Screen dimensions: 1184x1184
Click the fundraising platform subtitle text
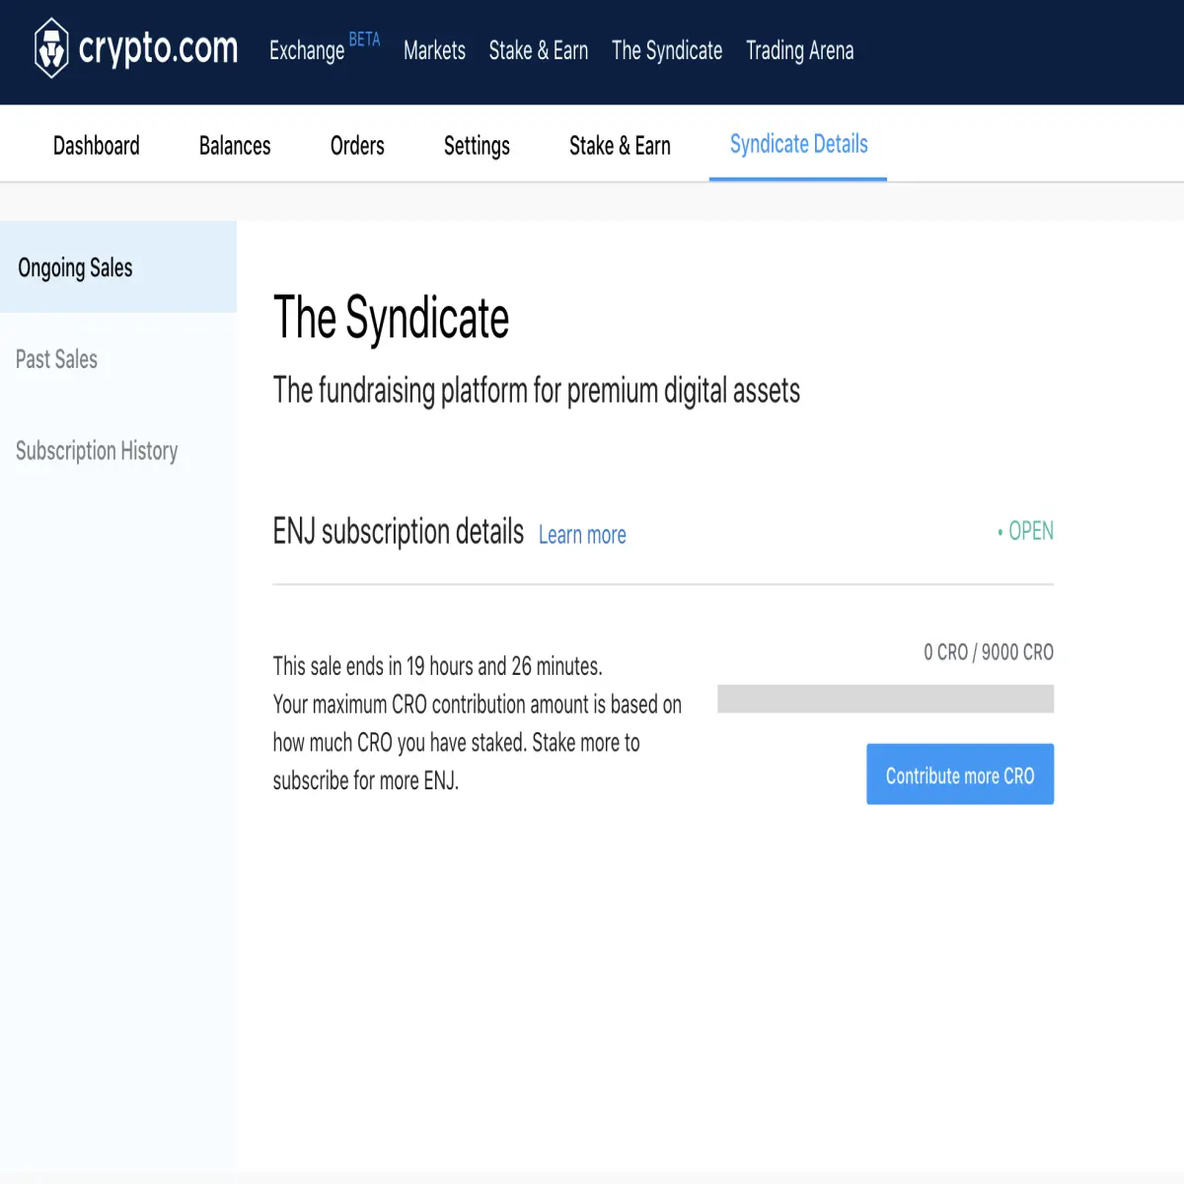pyautogui.click(x=537, y=391)
